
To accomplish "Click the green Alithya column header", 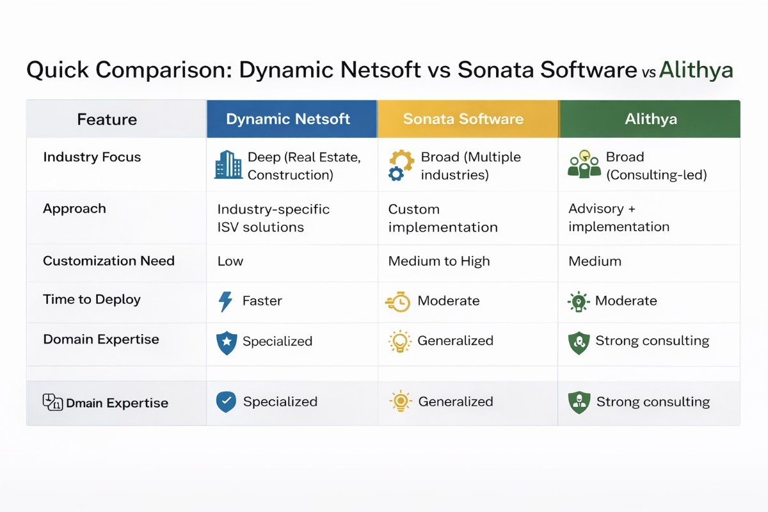I will pos(649,119).
